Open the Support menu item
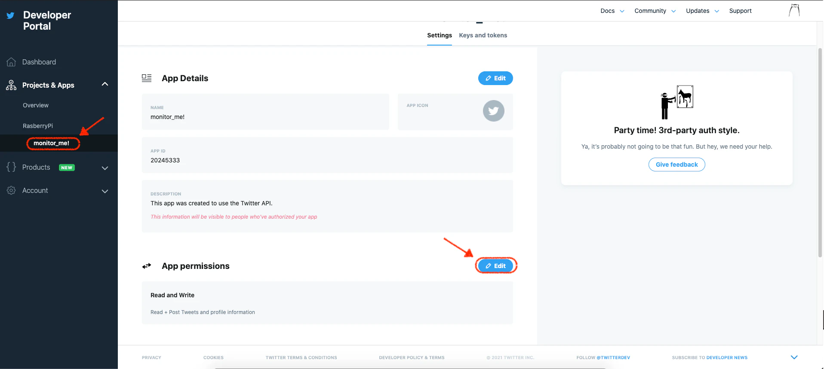Screen dimensions: 824x369 tap(740, 11)
